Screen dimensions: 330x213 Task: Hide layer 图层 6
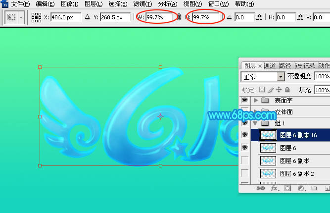tap(244, 148)
